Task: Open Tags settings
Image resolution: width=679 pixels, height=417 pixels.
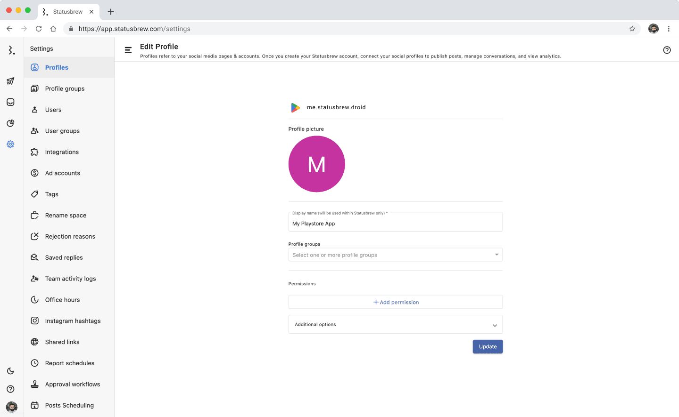Action: [x=69, y=194]
